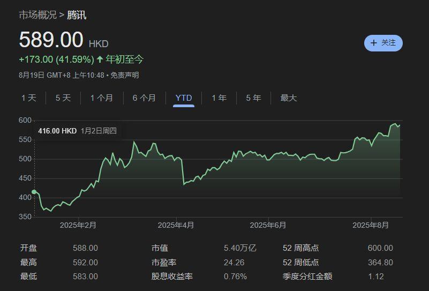Switch chart to the 5 天 tab
This screenshot has width=429, height=291.
(x=63, y=98)
